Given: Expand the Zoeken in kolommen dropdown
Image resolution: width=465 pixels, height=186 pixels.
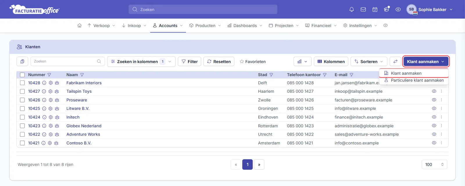Looking at the screenshot, I should coord(141,61).
